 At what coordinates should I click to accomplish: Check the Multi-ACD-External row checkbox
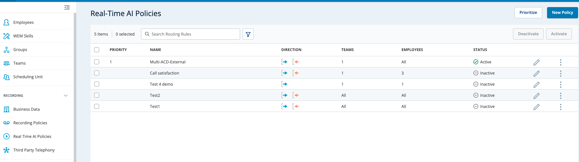[97, 62]
